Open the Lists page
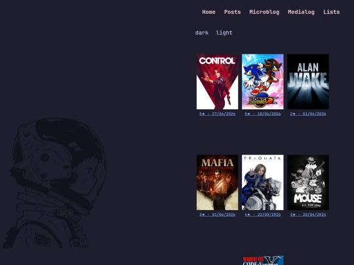The height and width of the screenshot is (265, 354). 331,12
